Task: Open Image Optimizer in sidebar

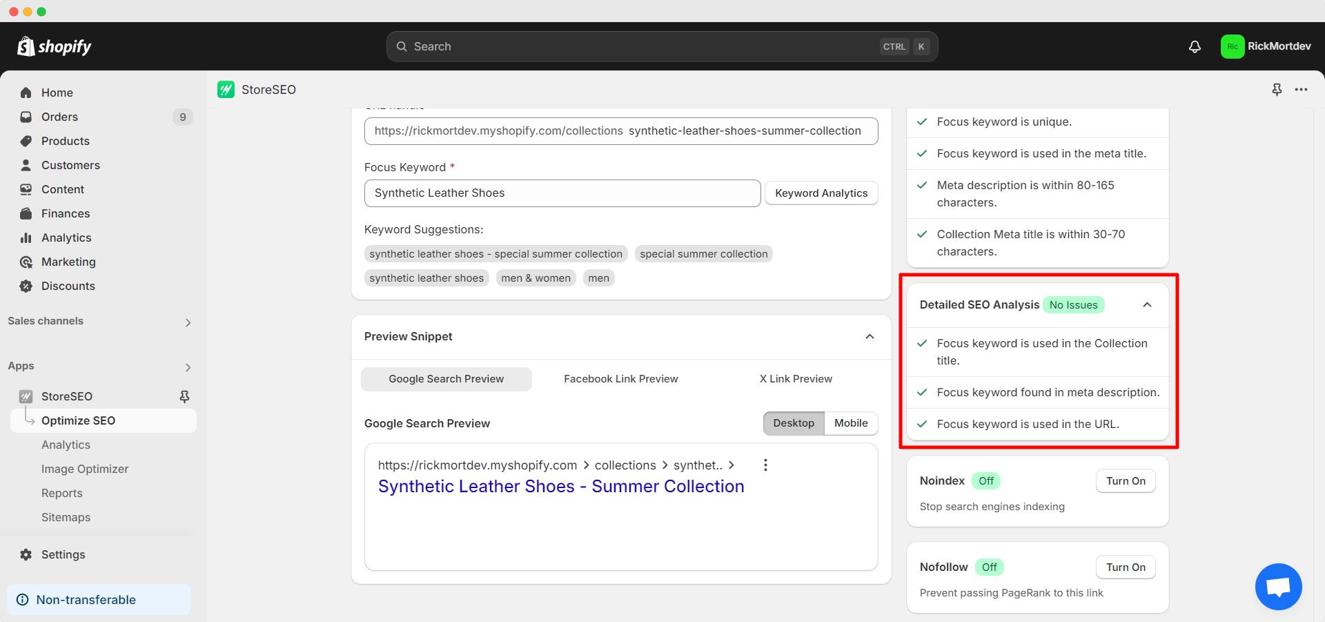Action: (85, 469)
